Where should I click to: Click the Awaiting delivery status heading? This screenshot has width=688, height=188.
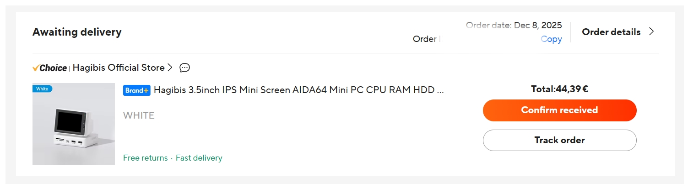pos(77,32)
